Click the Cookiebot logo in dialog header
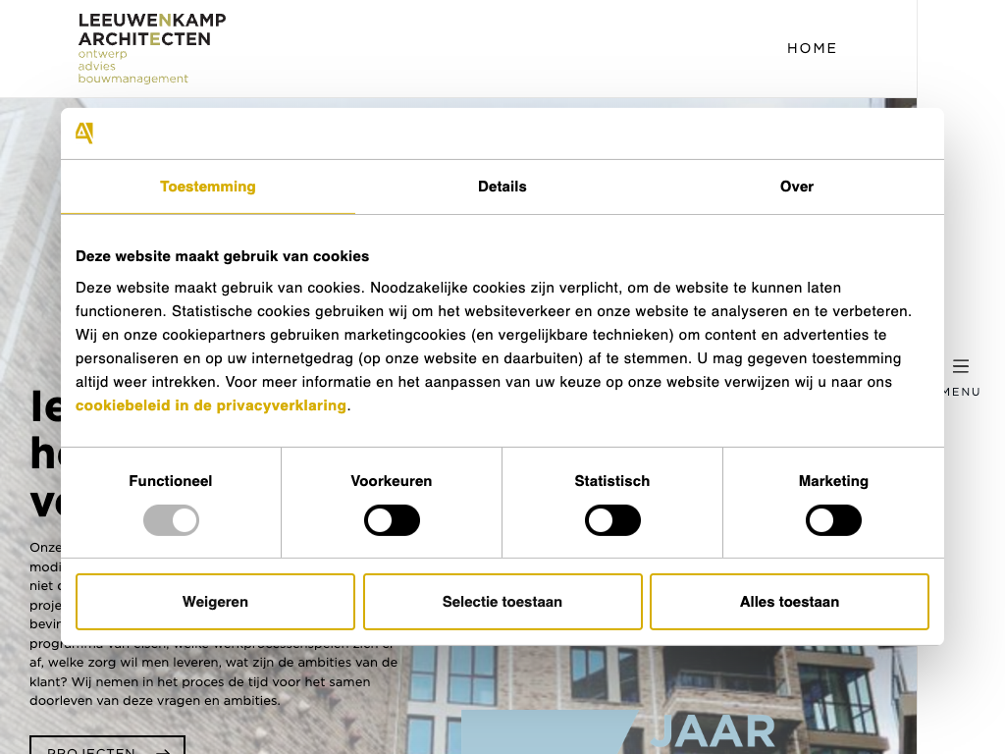The width and height of the screenshot is (1005, 754). pos(85,134)
